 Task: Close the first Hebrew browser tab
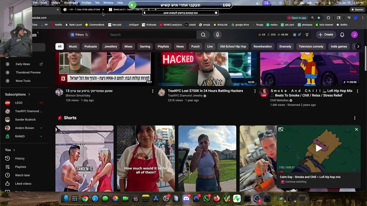(103, 9)
